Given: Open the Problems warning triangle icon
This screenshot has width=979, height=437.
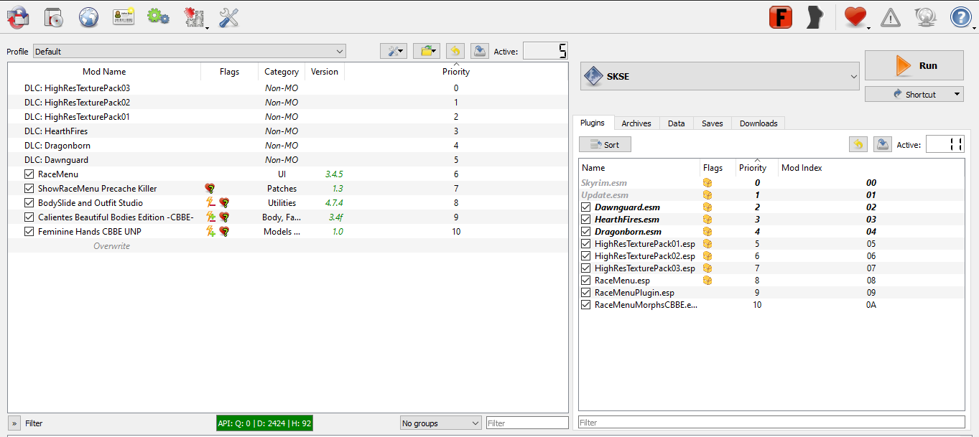Looking at the screenshot, I should (890, 17).
